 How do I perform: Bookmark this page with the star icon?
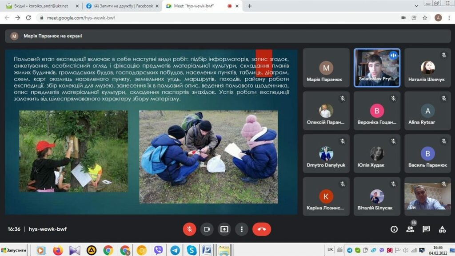(x=425, y=18)
